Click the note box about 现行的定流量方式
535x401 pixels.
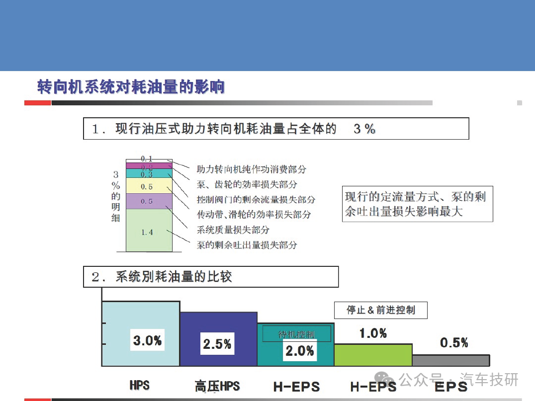click(x=418, y=204)
